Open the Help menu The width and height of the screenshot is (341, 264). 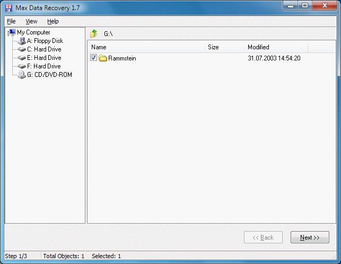pos(53,21)
